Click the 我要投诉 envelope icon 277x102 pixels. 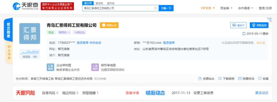(240, 79)
